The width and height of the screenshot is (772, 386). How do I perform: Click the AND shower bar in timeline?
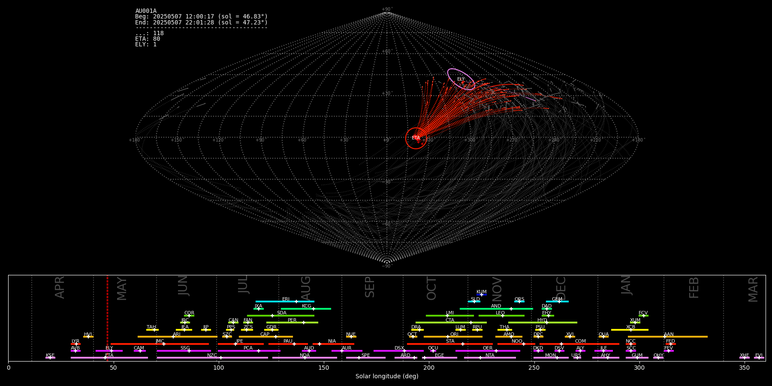(x=496, y=308)
